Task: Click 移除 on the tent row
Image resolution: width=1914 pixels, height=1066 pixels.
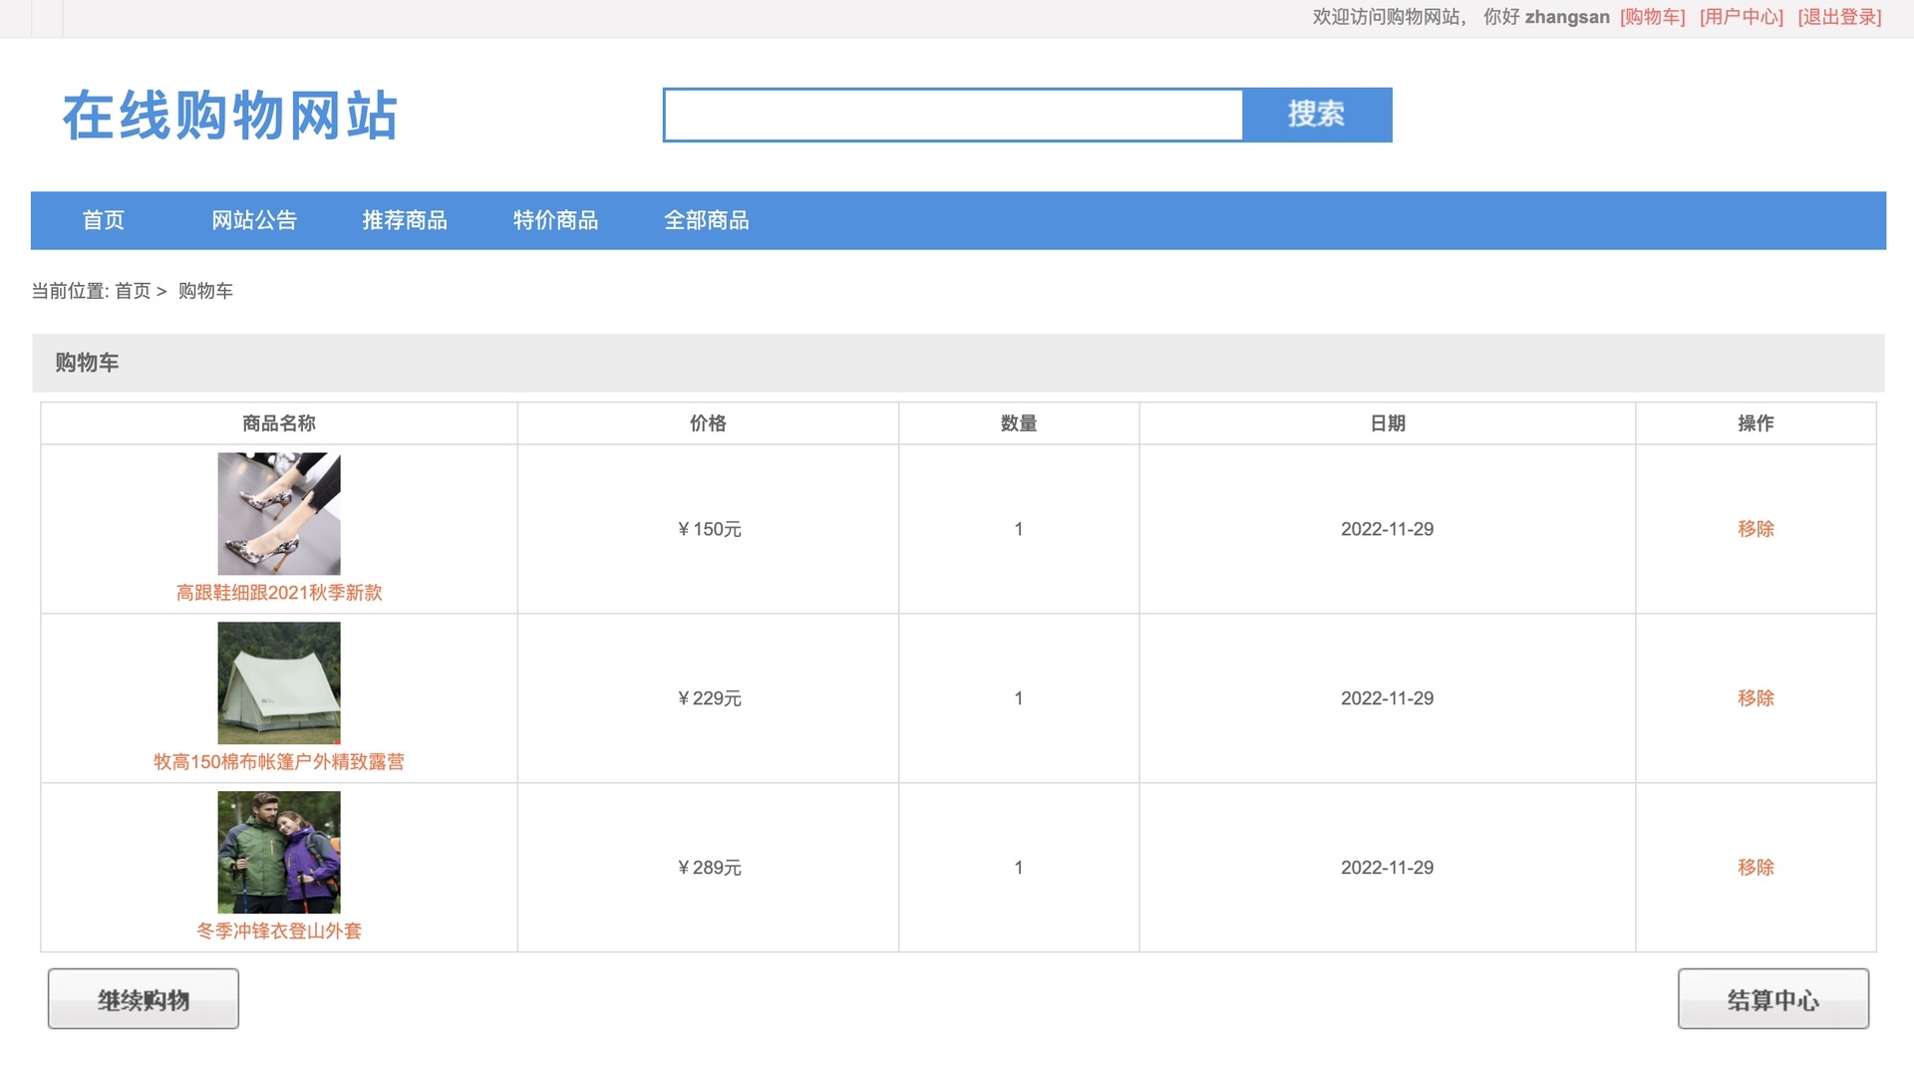Action: pyautogui.click(x=1756, y=698)
